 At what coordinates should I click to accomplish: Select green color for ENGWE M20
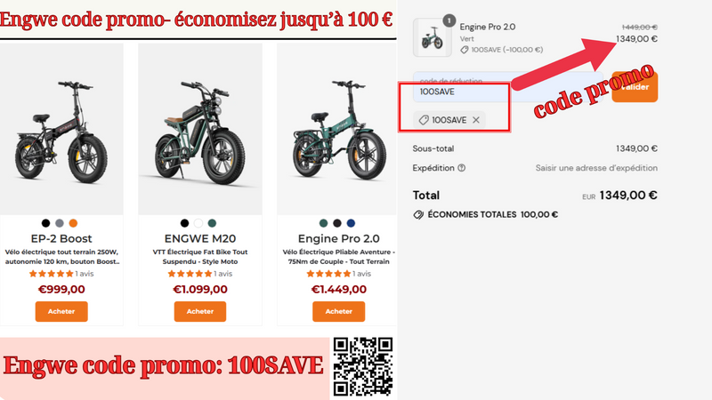click(x=212, y=223)
